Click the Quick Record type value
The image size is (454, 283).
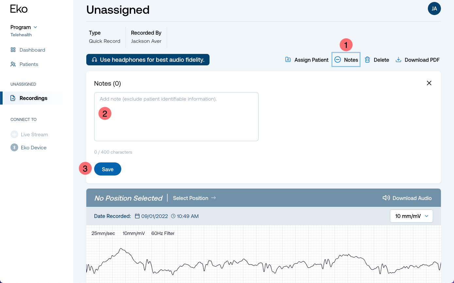tap(105, 41)
